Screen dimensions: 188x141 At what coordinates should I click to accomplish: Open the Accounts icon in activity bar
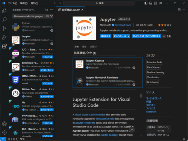5,124
